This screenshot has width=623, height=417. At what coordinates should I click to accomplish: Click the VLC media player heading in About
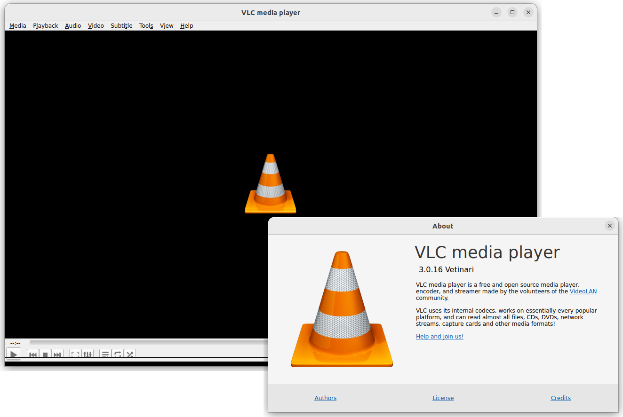(x=487, y=252)
